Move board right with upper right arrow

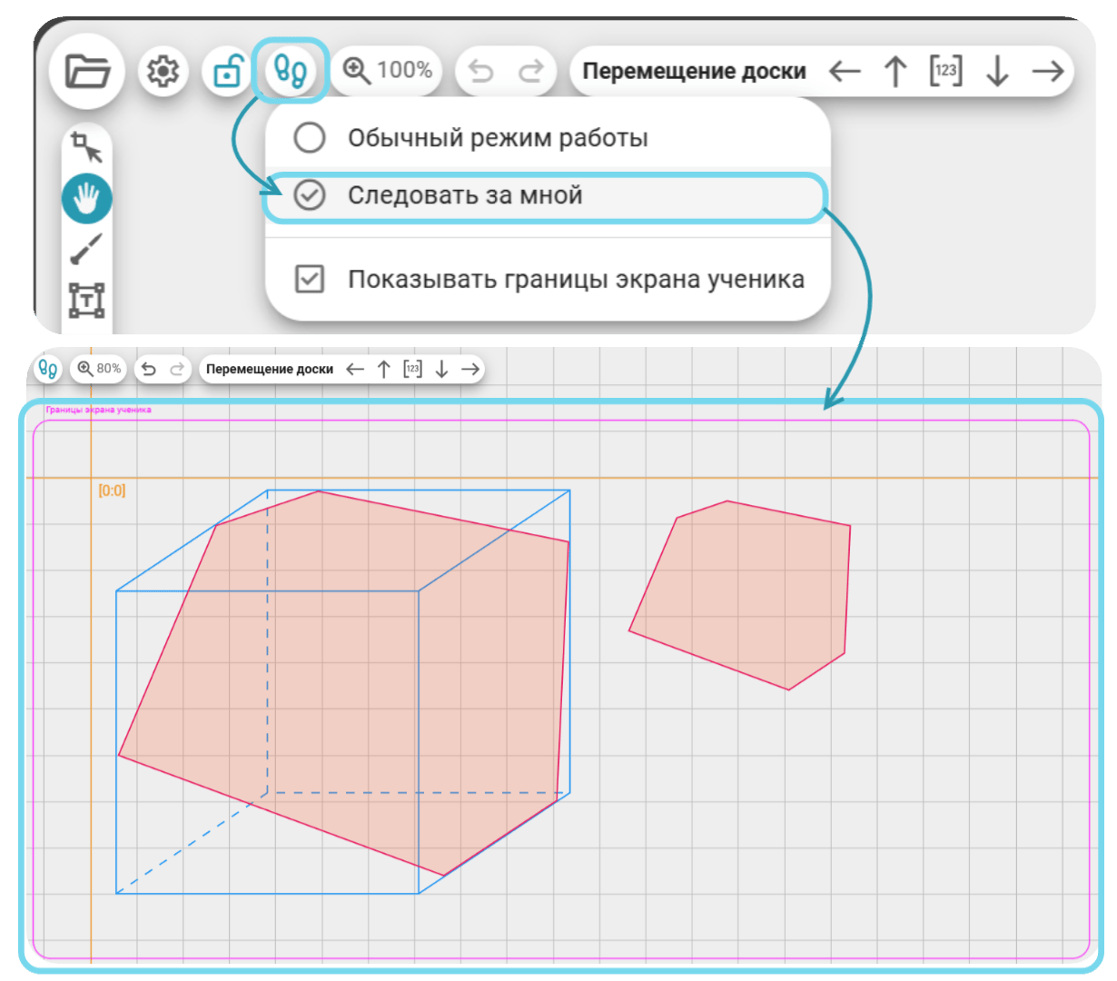[1048, 71]
